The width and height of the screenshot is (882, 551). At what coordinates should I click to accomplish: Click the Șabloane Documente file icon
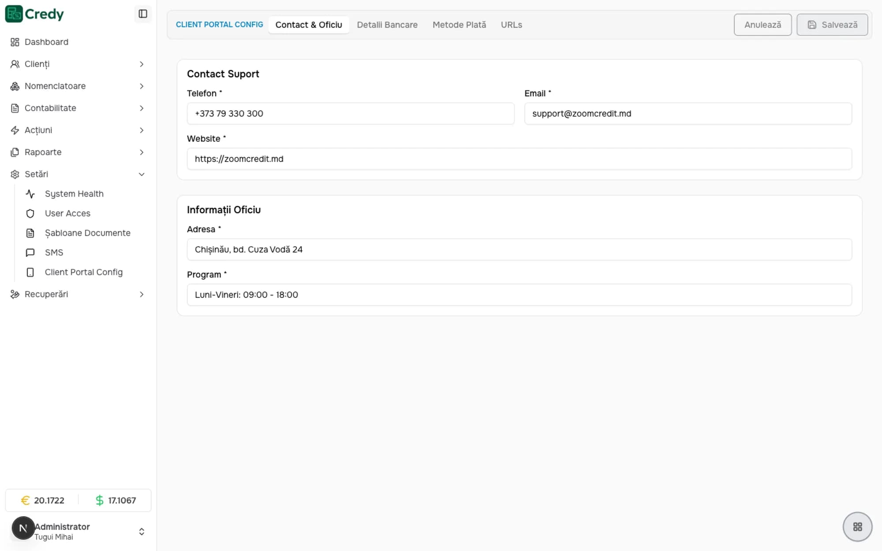click(30, 233)
